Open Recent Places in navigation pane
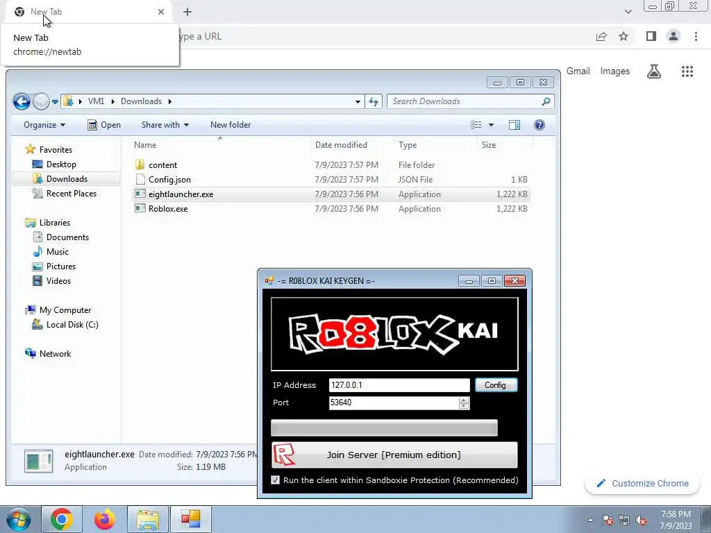The width and height of the screenshot is (711, 533). tap(65, 194)
